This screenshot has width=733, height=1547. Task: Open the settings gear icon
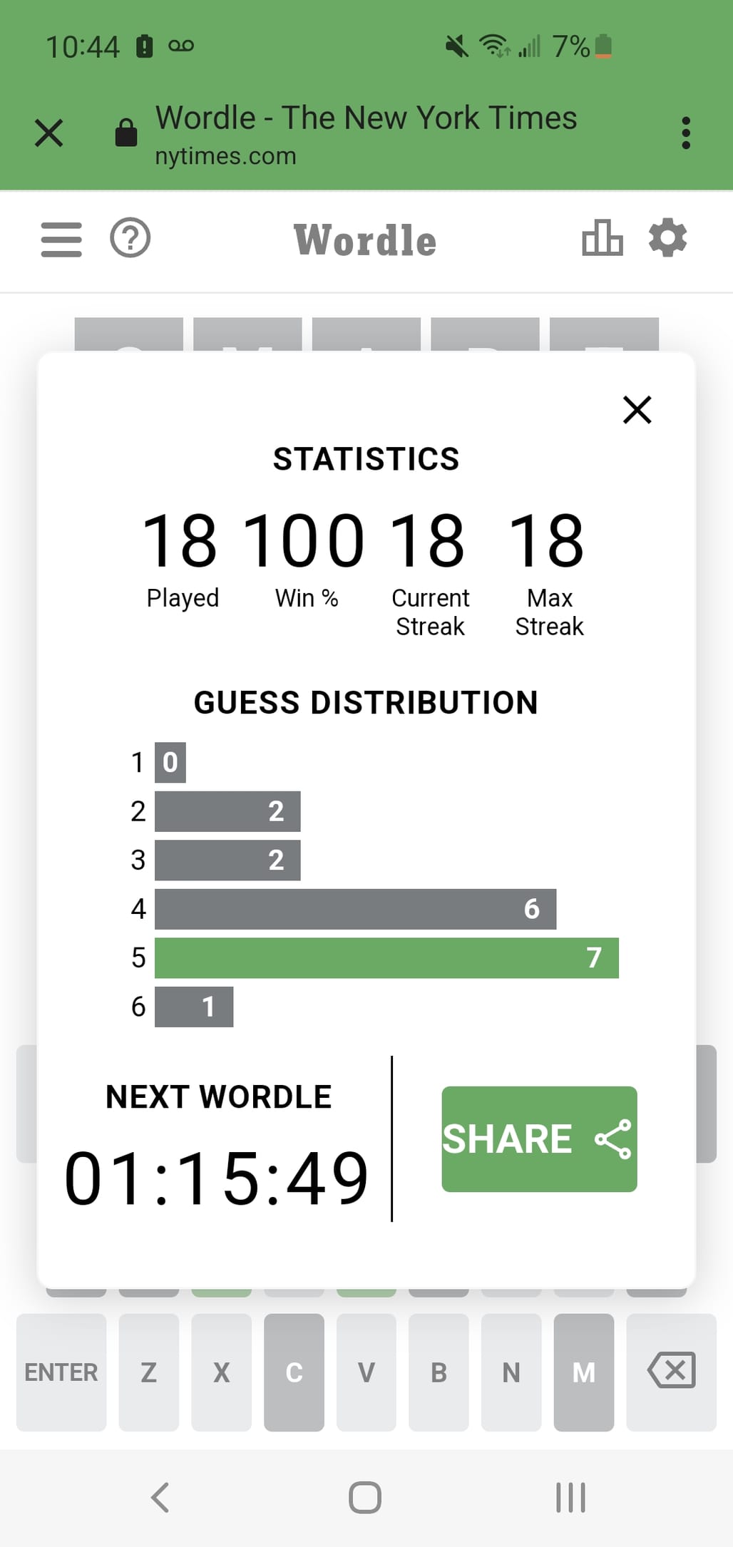click(x=668, y=237)
